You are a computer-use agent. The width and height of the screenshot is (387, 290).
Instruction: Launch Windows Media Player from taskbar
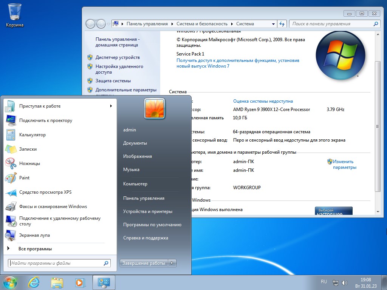pos(80,282)
